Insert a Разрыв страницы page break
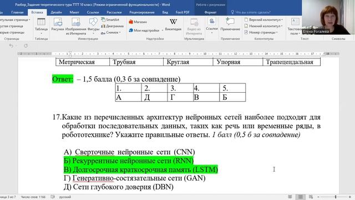This screenshot has height=200, width=355. [x=12, y=32]
